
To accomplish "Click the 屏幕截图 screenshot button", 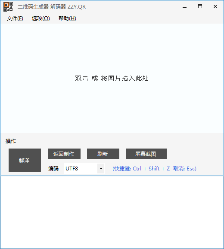I will coord(146,154).
